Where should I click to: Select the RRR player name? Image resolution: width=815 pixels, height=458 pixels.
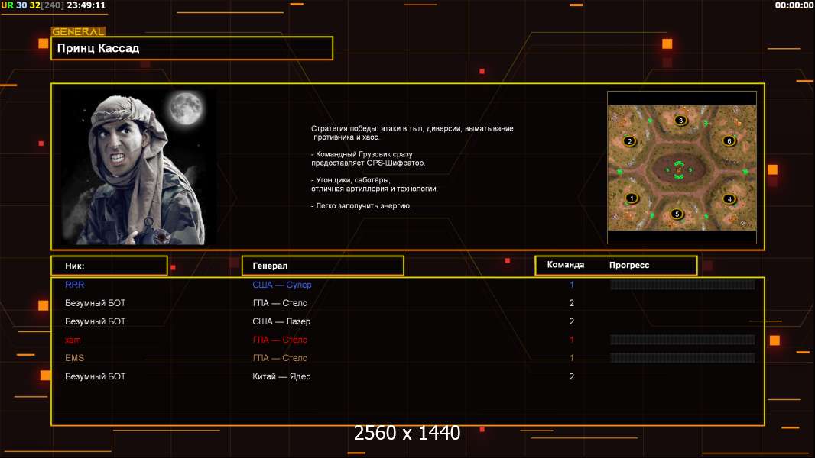[x=75, y=285]
